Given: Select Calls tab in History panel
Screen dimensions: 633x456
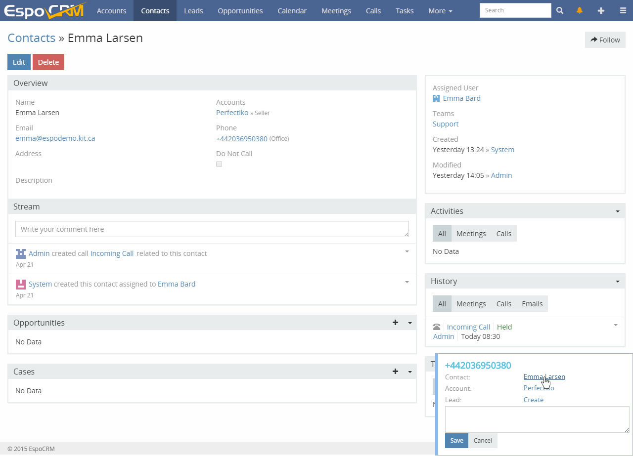Looking at the screenshot, I should [x=503, y=304].
